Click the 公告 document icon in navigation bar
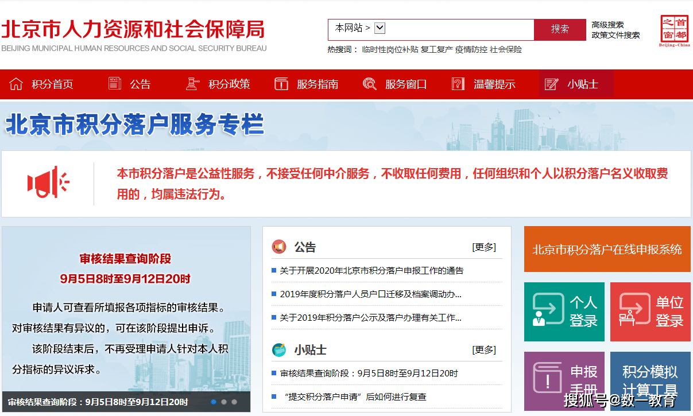This screenshot has height=416, width=693. click(115, 84)
